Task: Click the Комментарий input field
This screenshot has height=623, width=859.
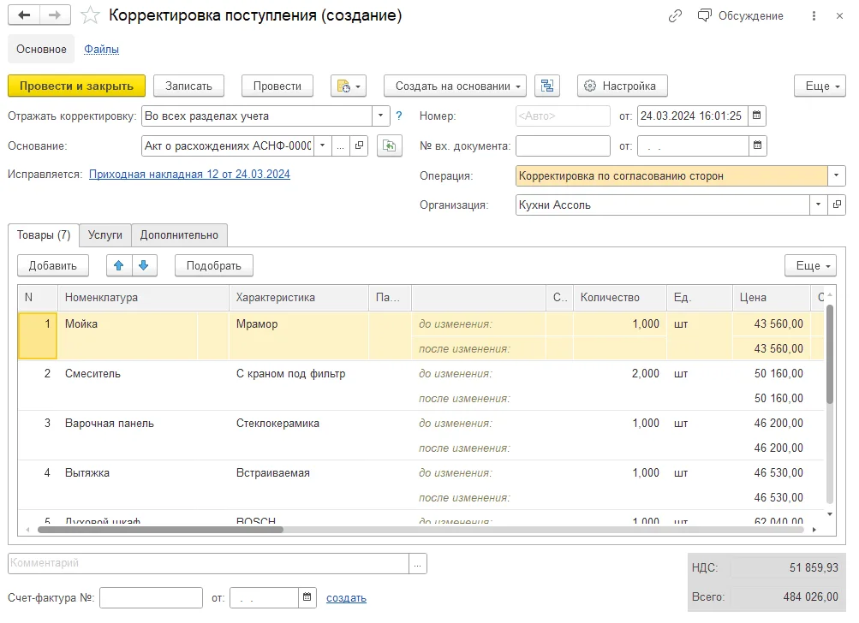Action: coord(209,563)
